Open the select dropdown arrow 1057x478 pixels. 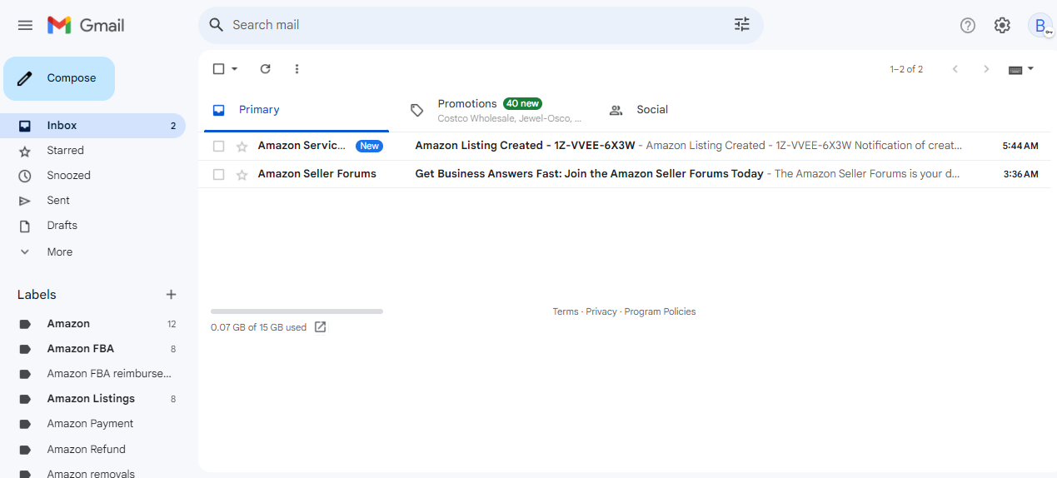coord(235,69)
